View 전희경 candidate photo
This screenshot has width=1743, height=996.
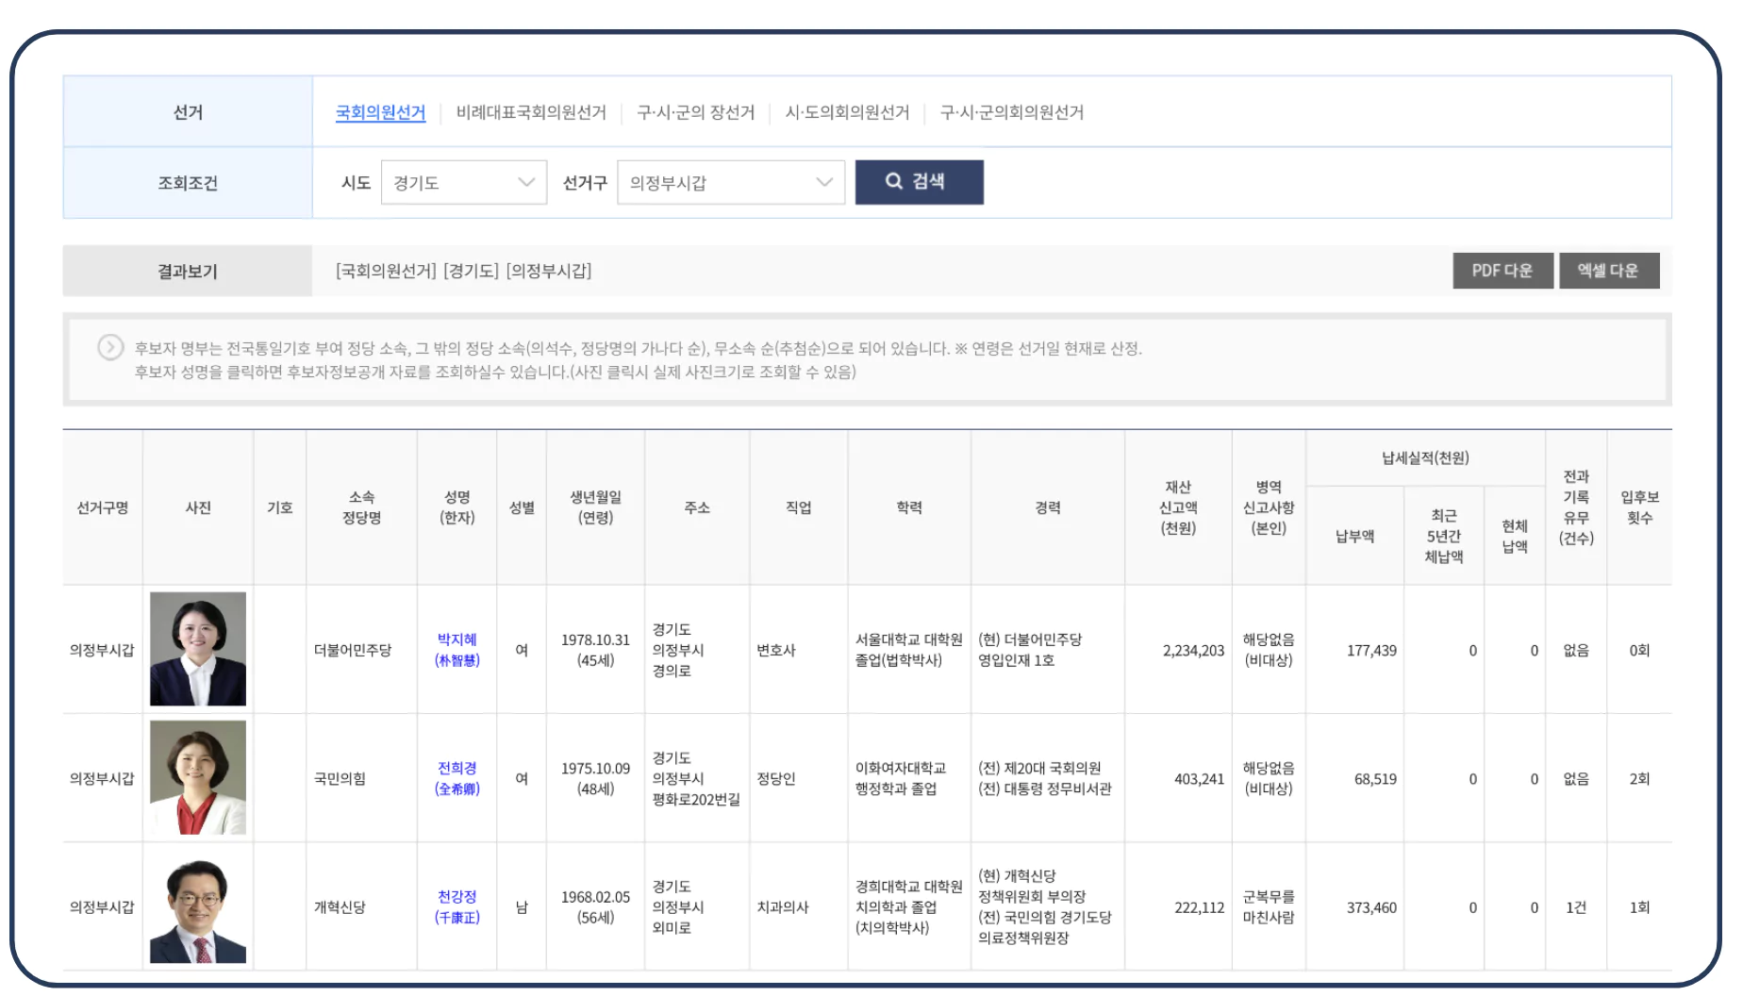198,777
